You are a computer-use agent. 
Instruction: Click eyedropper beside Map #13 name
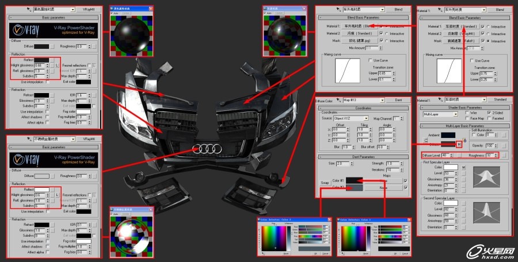click(338, 100)
